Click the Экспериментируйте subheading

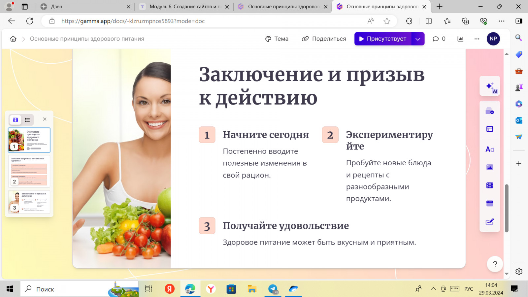pyautogui.click(x=389, y=140)
